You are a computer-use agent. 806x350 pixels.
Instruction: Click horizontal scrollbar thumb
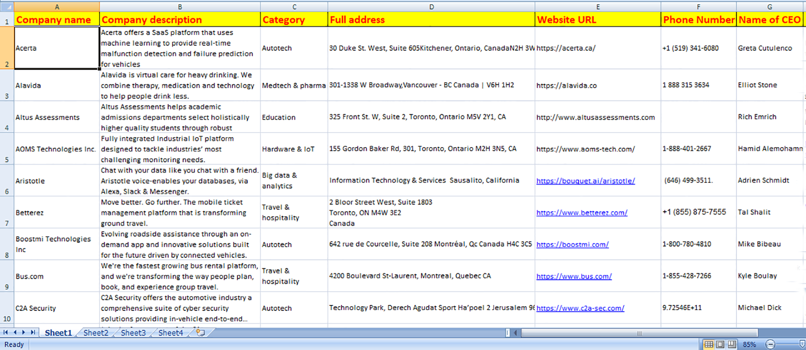639,333
